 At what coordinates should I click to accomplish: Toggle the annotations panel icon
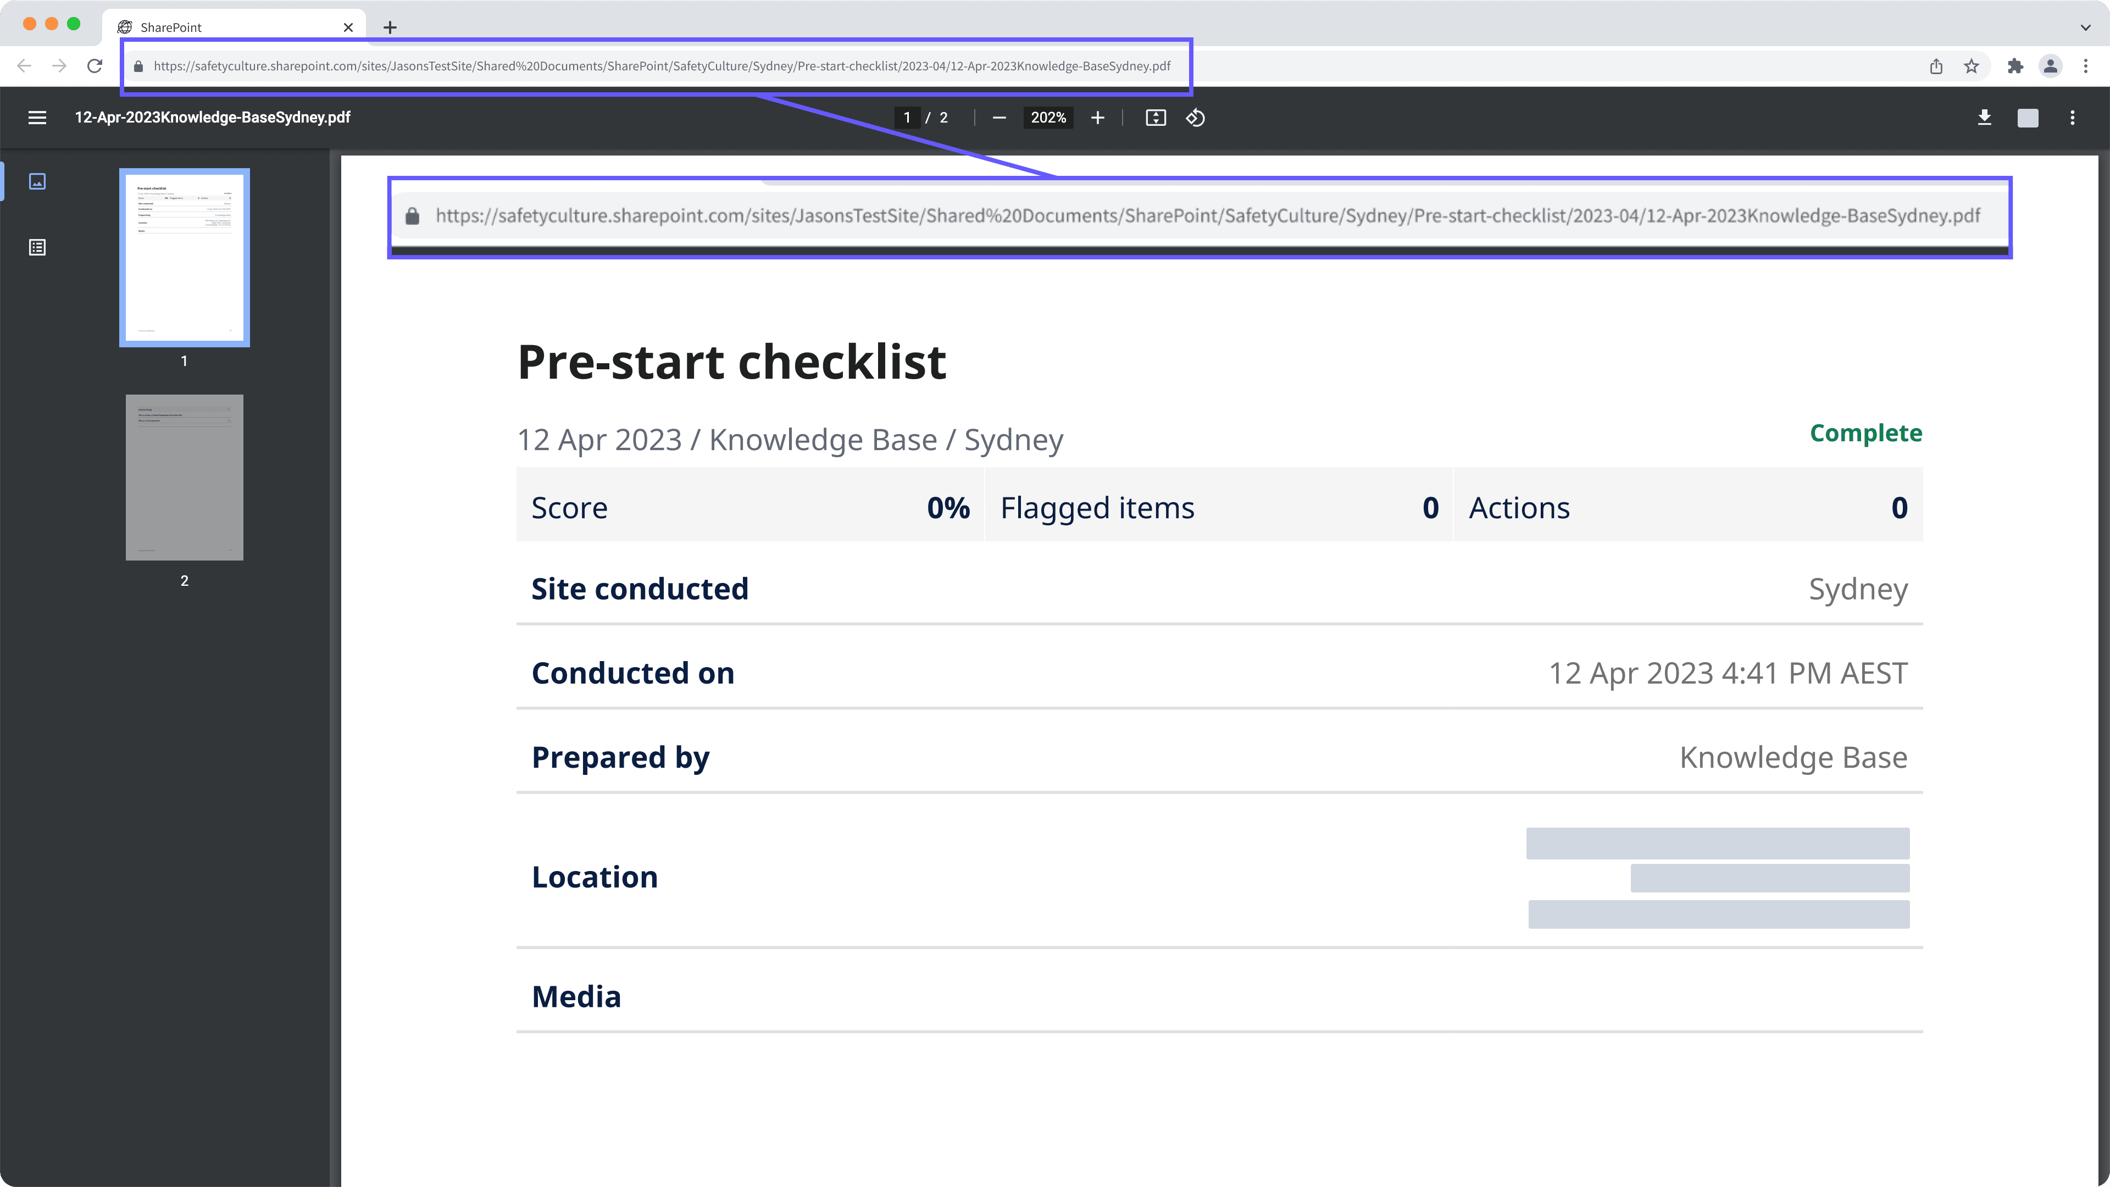pos(38,246)
